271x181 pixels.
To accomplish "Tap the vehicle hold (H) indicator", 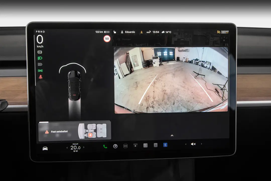I will 40,52.
